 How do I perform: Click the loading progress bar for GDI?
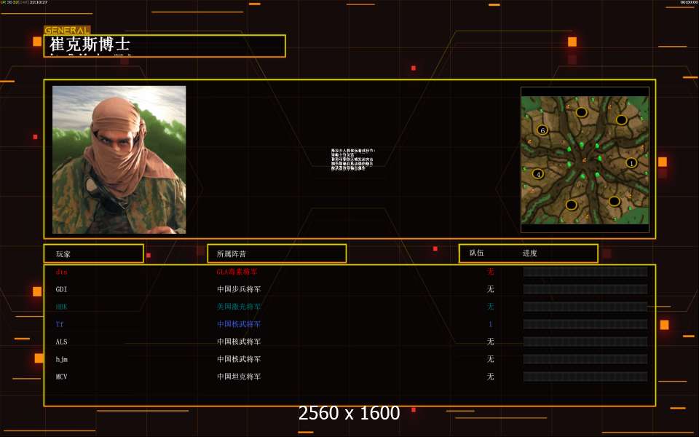[x=585, y=289]
